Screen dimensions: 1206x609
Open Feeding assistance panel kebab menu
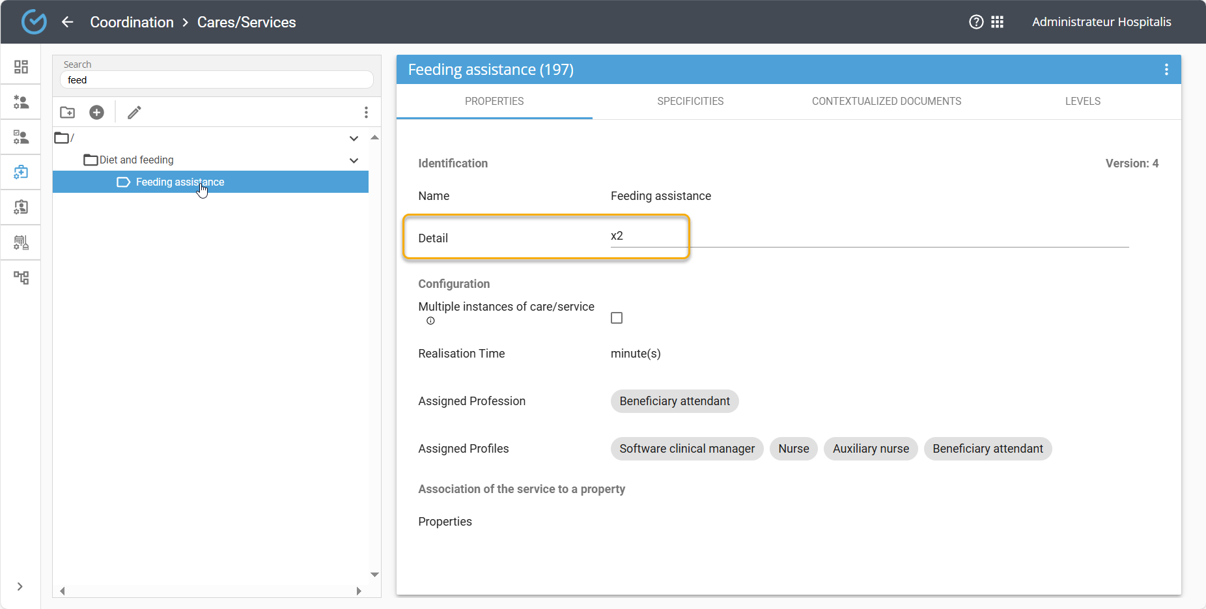pos(1166,70)
